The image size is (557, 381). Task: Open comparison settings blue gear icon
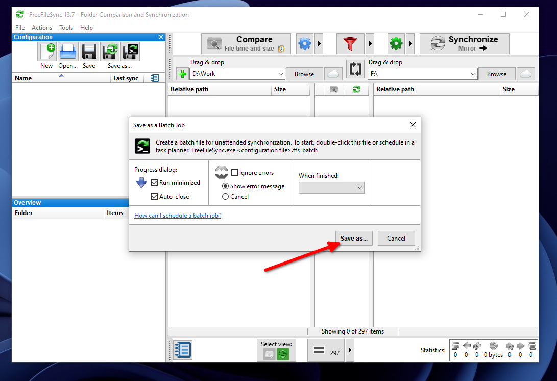[304, 44]
